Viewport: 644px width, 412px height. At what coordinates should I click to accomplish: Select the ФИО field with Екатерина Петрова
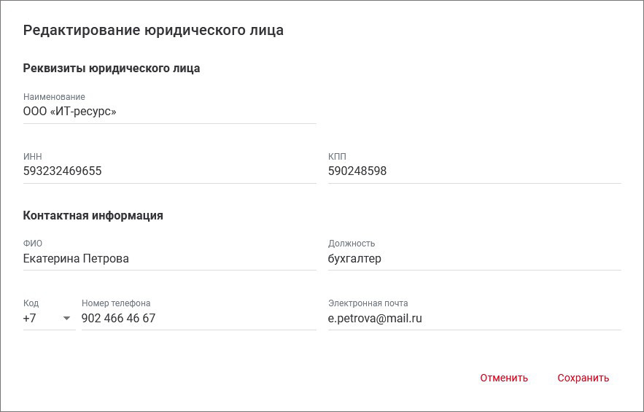tap(169, 260)
